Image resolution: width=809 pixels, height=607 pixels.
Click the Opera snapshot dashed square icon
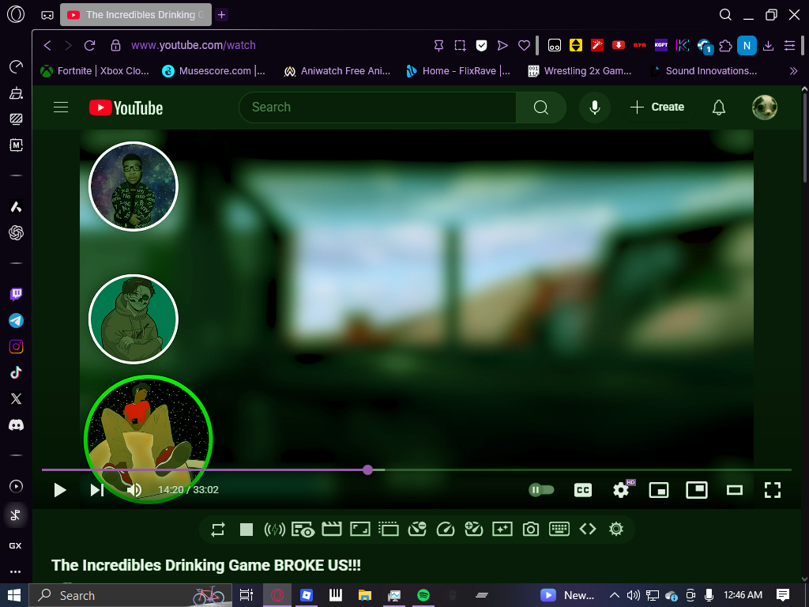pyautogui.click(x=460, y=45)
